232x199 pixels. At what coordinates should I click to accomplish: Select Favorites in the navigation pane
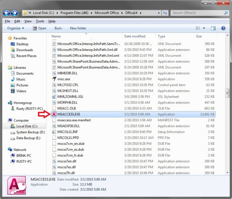pos(20,38)
